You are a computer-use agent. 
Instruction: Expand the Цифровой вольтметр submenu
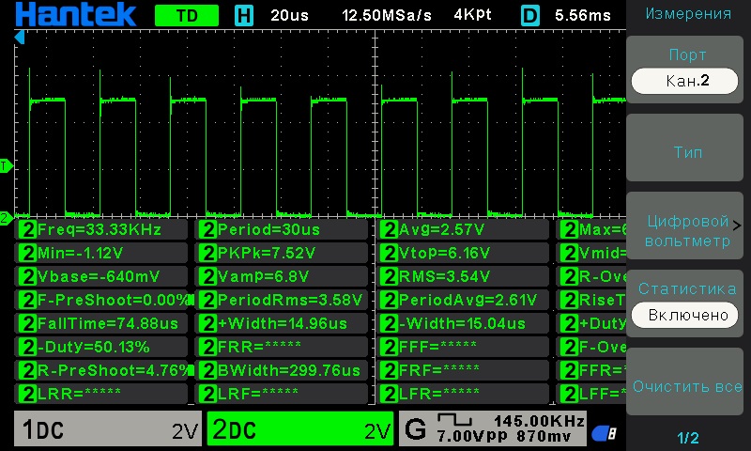pos(687,232)
